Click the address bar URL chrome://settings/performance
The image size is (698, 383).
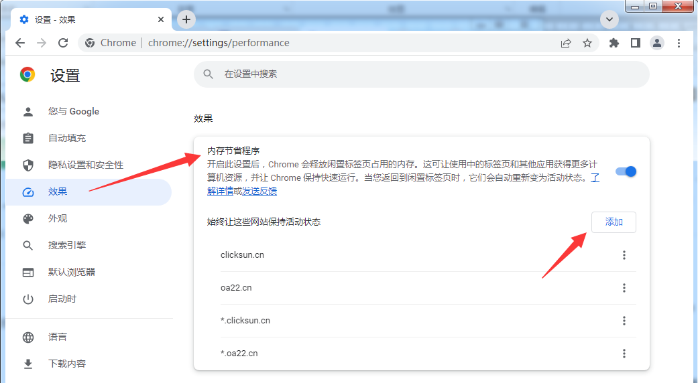[219, 43]
